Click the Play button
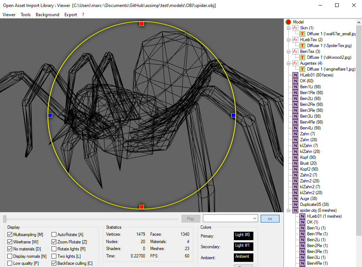362x267 pixels. pyautogui.click(x=191, y=218)
